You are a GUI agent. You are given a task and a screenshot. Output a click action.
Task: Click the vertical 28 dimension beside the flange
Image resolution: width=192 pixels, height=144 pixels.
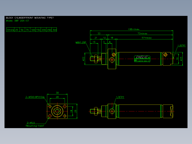tap(75, 111)
